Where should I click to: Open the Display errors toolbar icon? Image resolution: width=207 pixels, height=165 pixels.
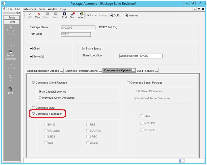73,14
